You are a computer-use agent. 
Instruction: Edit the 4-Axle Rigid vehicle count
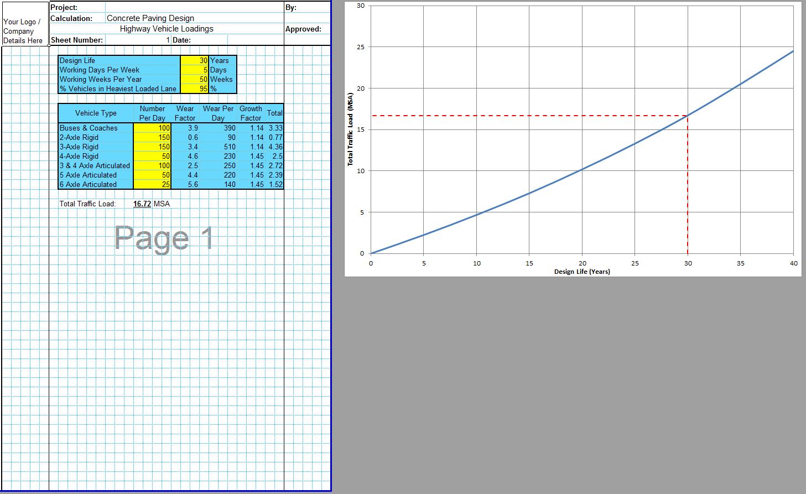(x=152, y=156)
